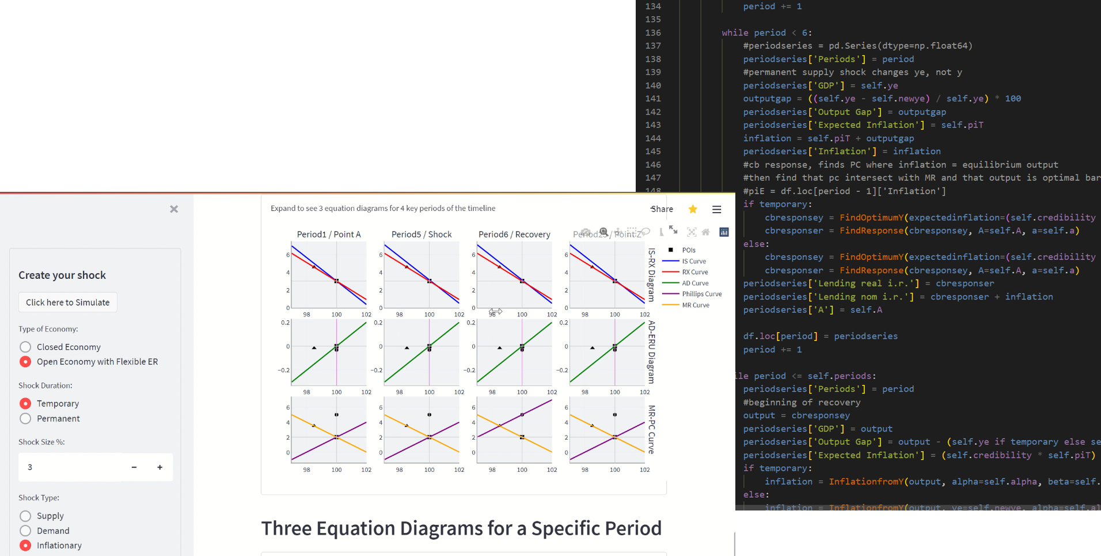
Task: Toggle Phillips Curve in chart legend
Action: [701, 294]
